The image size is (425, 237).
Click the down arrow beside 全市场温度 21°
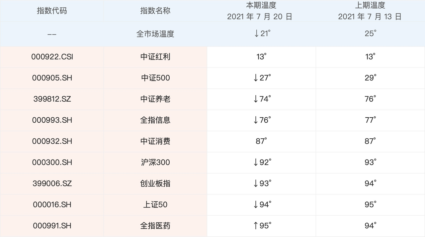click(x=256, y=34)
